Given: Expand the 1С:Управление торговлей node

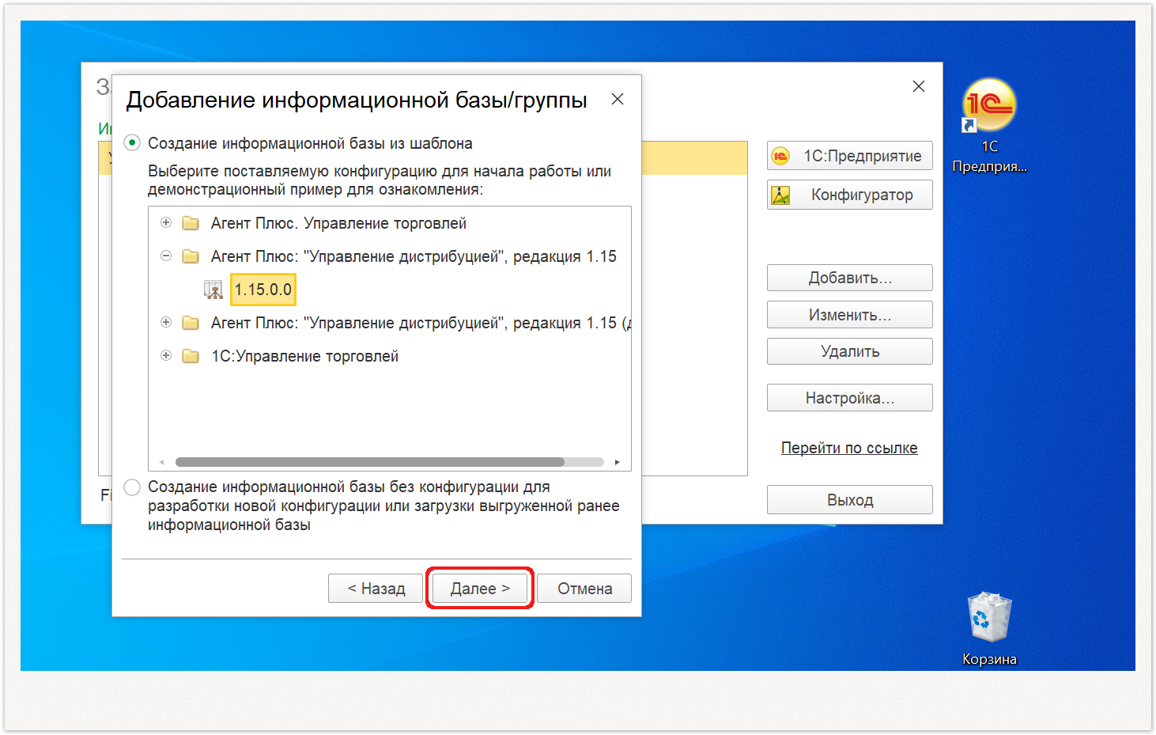Looking at the screenshot, I should click(166, 355).
